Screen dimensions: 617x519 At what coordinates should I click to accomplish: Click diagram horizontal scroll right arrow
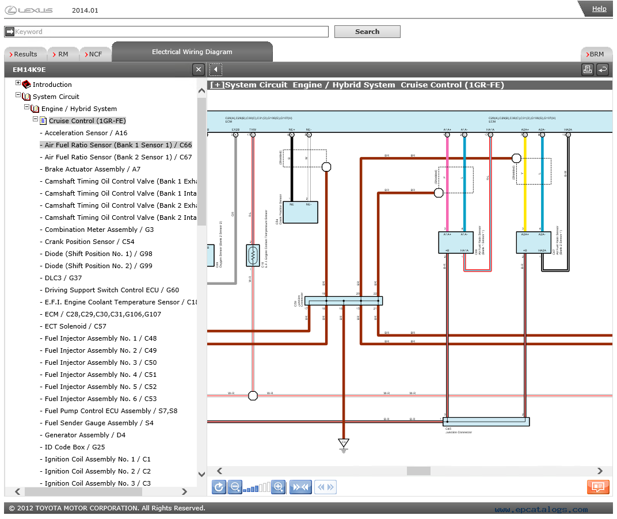tap(600, 471)
